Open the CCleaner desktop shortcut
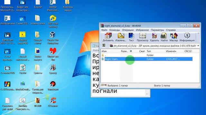 (x=53, y=102)
